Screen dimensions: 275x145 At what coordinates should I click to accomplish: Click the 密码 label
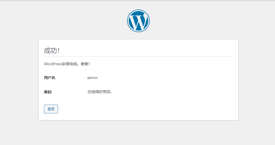coord(48,92)
